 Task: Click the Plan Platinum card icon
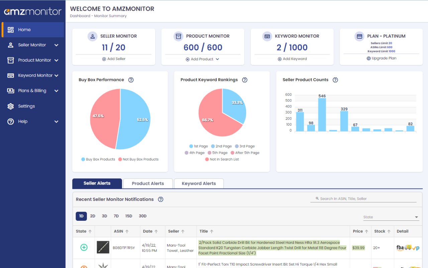tap(359, 36)
